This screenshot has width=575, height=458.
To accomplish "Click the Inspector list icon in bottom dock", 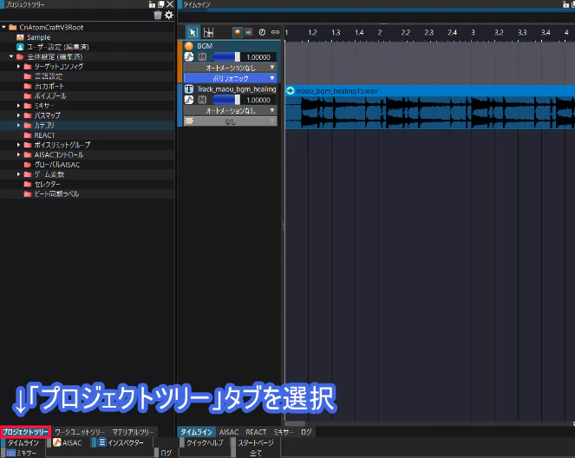I will click(x=102, y=442).
